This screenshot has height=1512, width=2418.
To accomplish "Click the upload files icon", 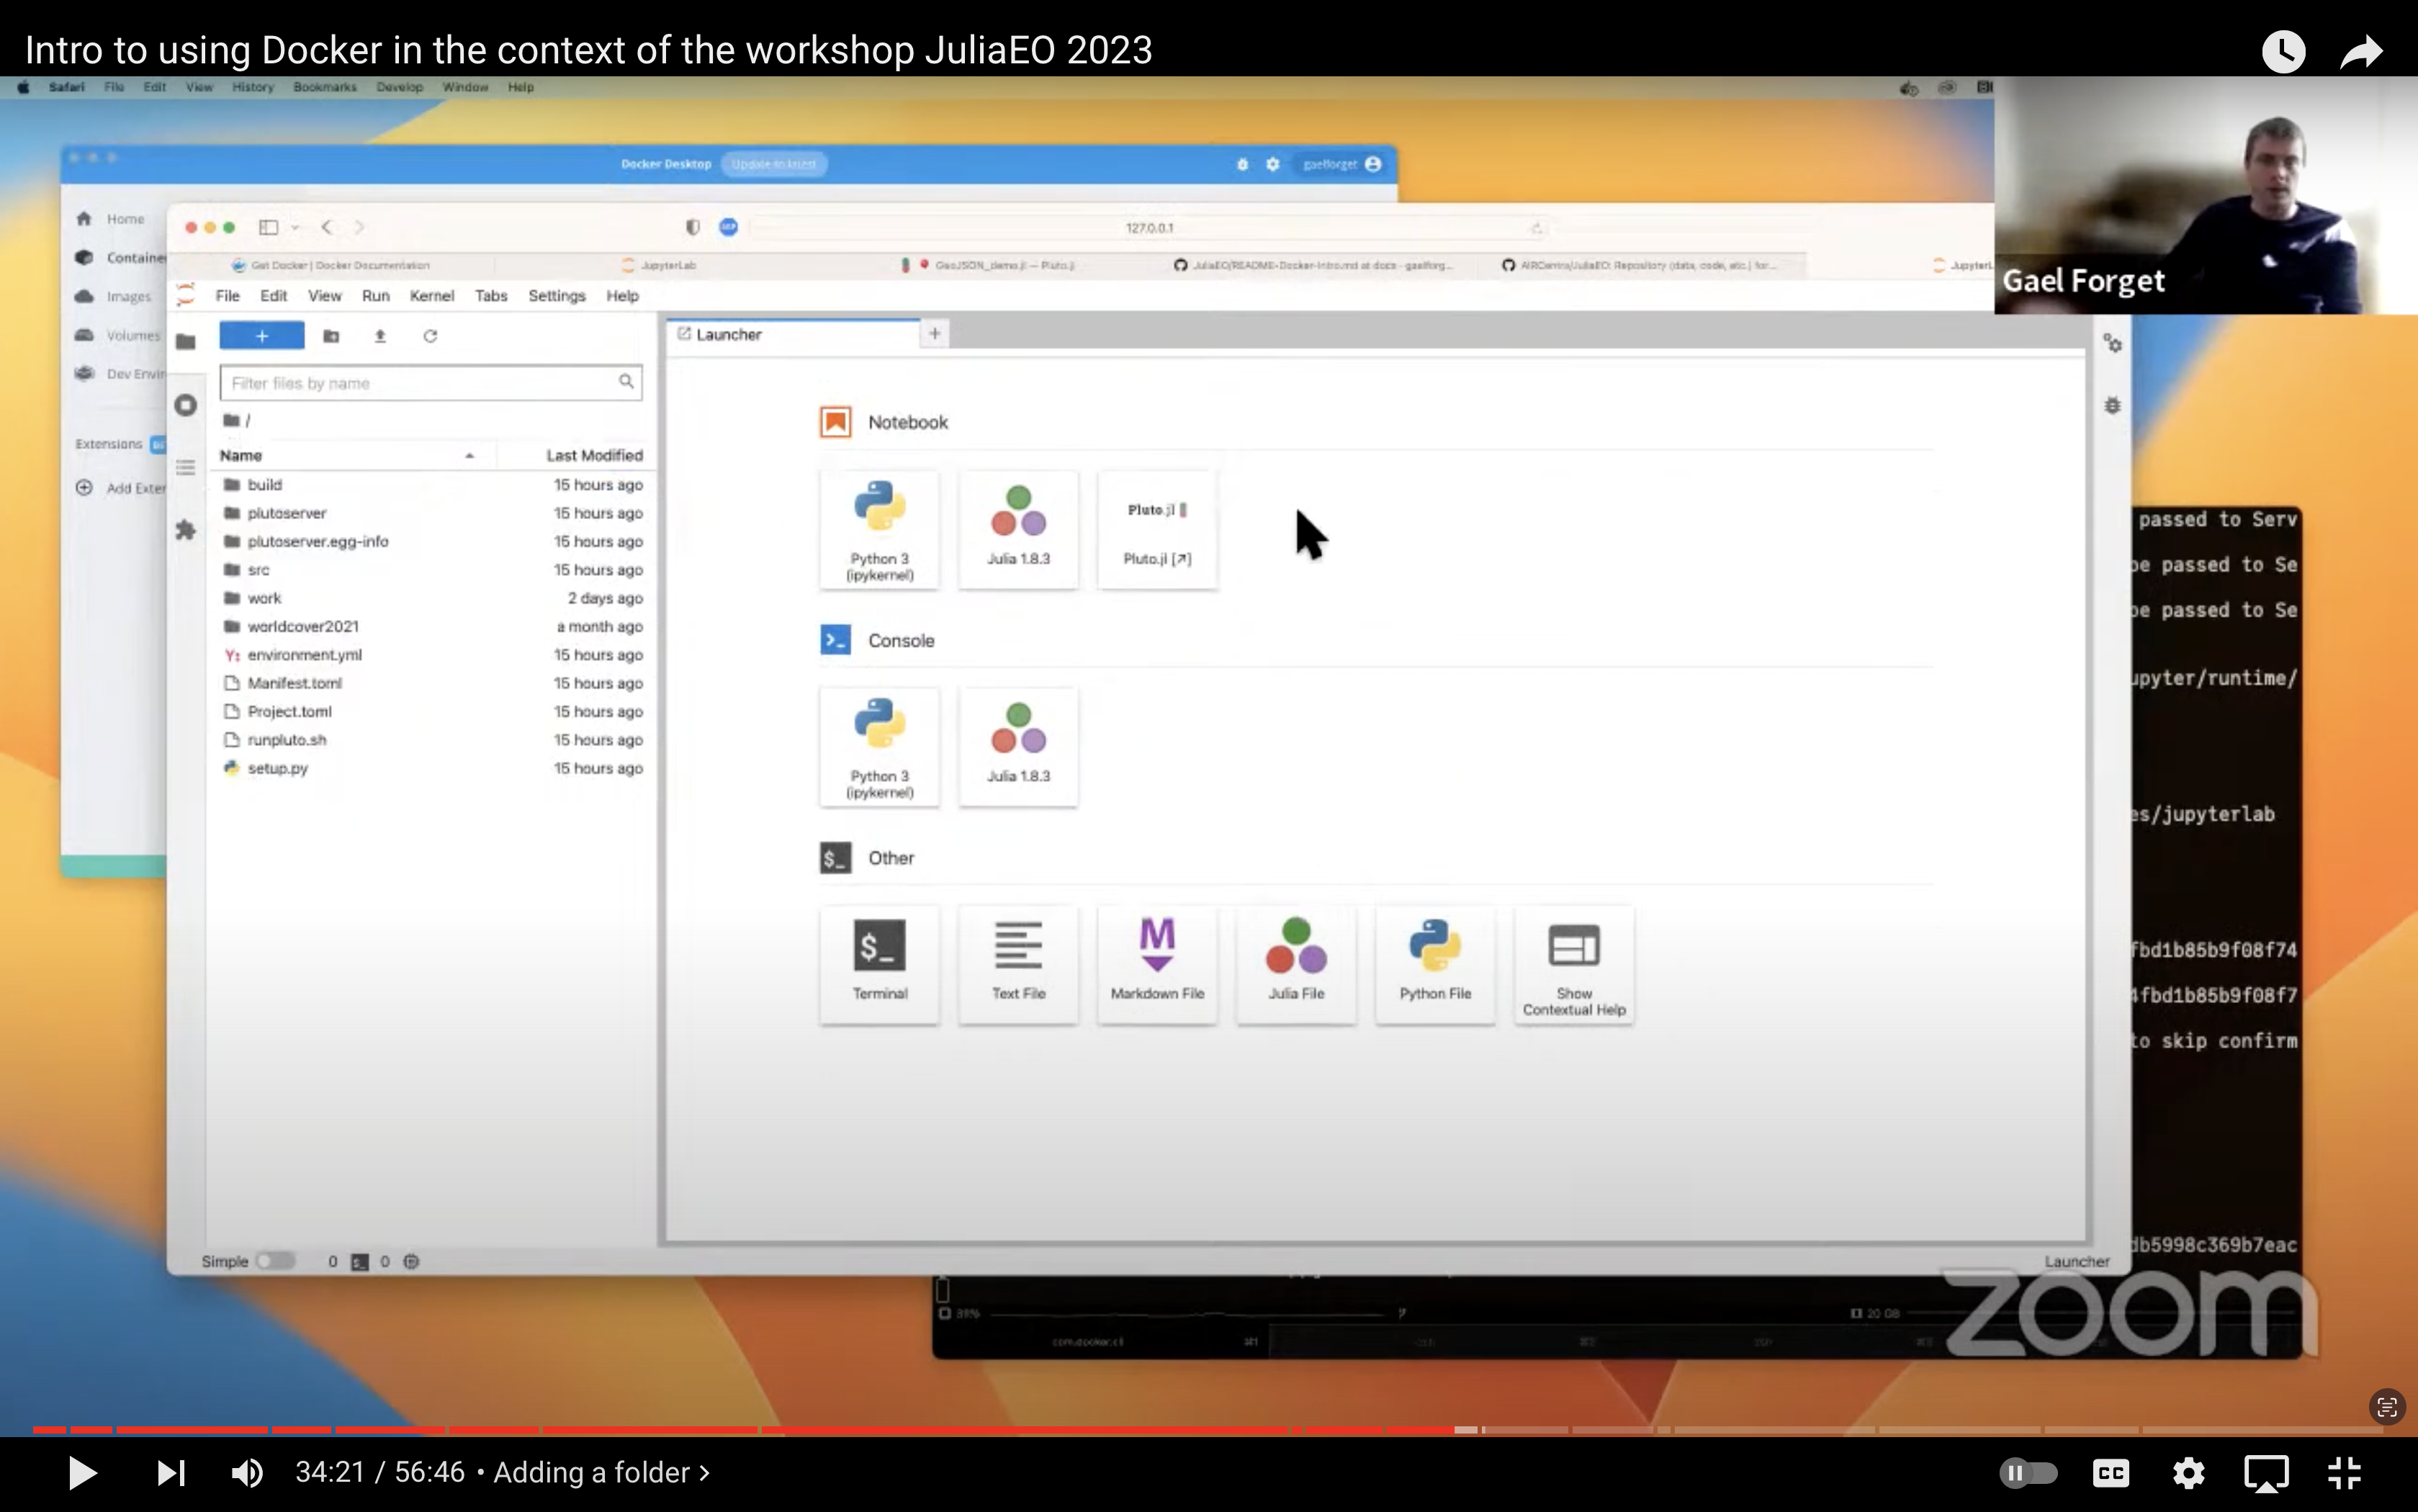I will (380, 336).
